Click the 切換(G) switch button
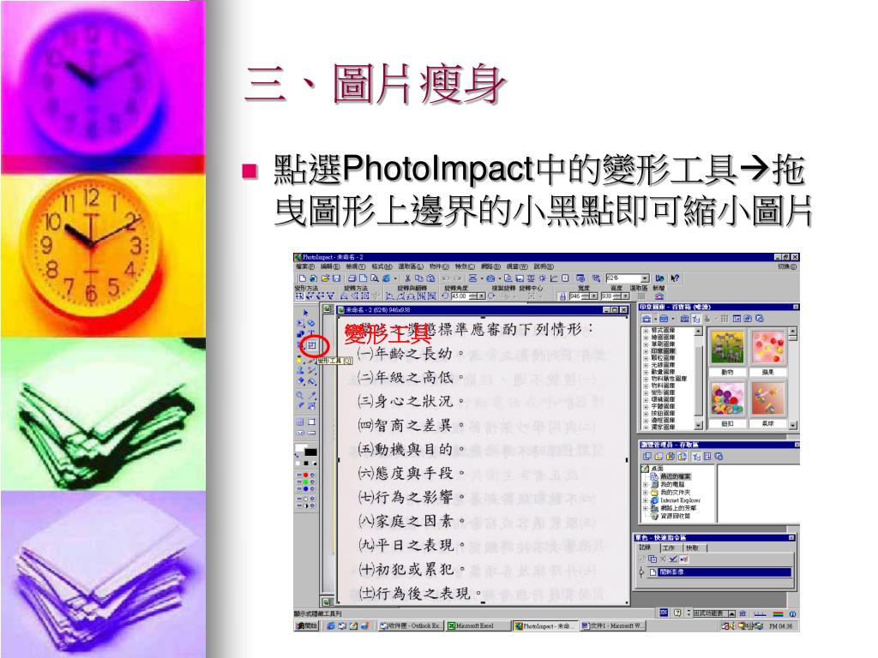This screenshot has width=878, height=658. (x=787, y=267)
